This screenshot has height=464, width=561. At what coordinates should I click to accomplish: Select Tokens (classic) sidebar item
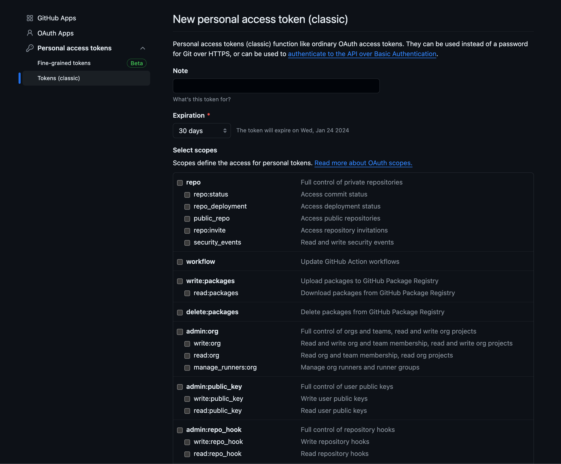pyautogui.click(x=59, y=78)
